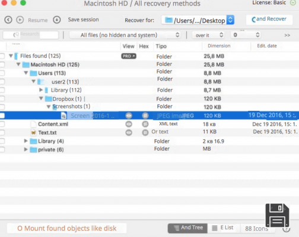Viewport: 299px width, 237px height.
Task: Sort by the Dimension column header
Action: pos(219,46)
